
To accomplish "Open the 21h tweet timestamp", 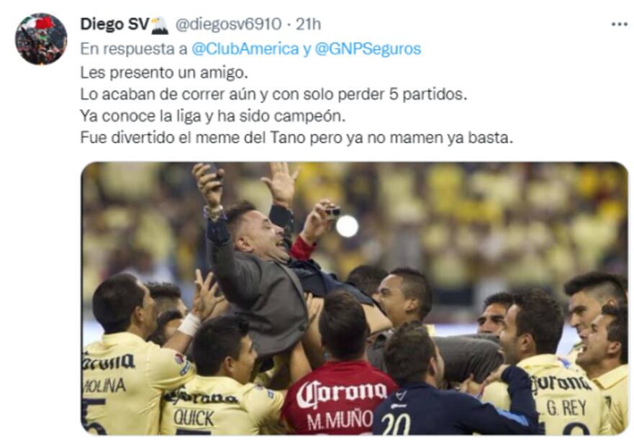I will tap(309, 24).
